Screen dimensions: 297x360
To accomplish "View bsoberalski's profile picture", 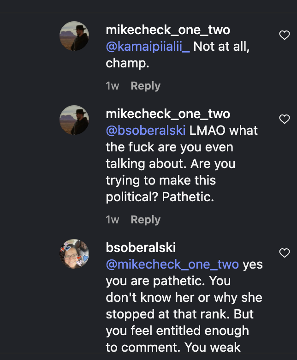I will tap(74, 254).
